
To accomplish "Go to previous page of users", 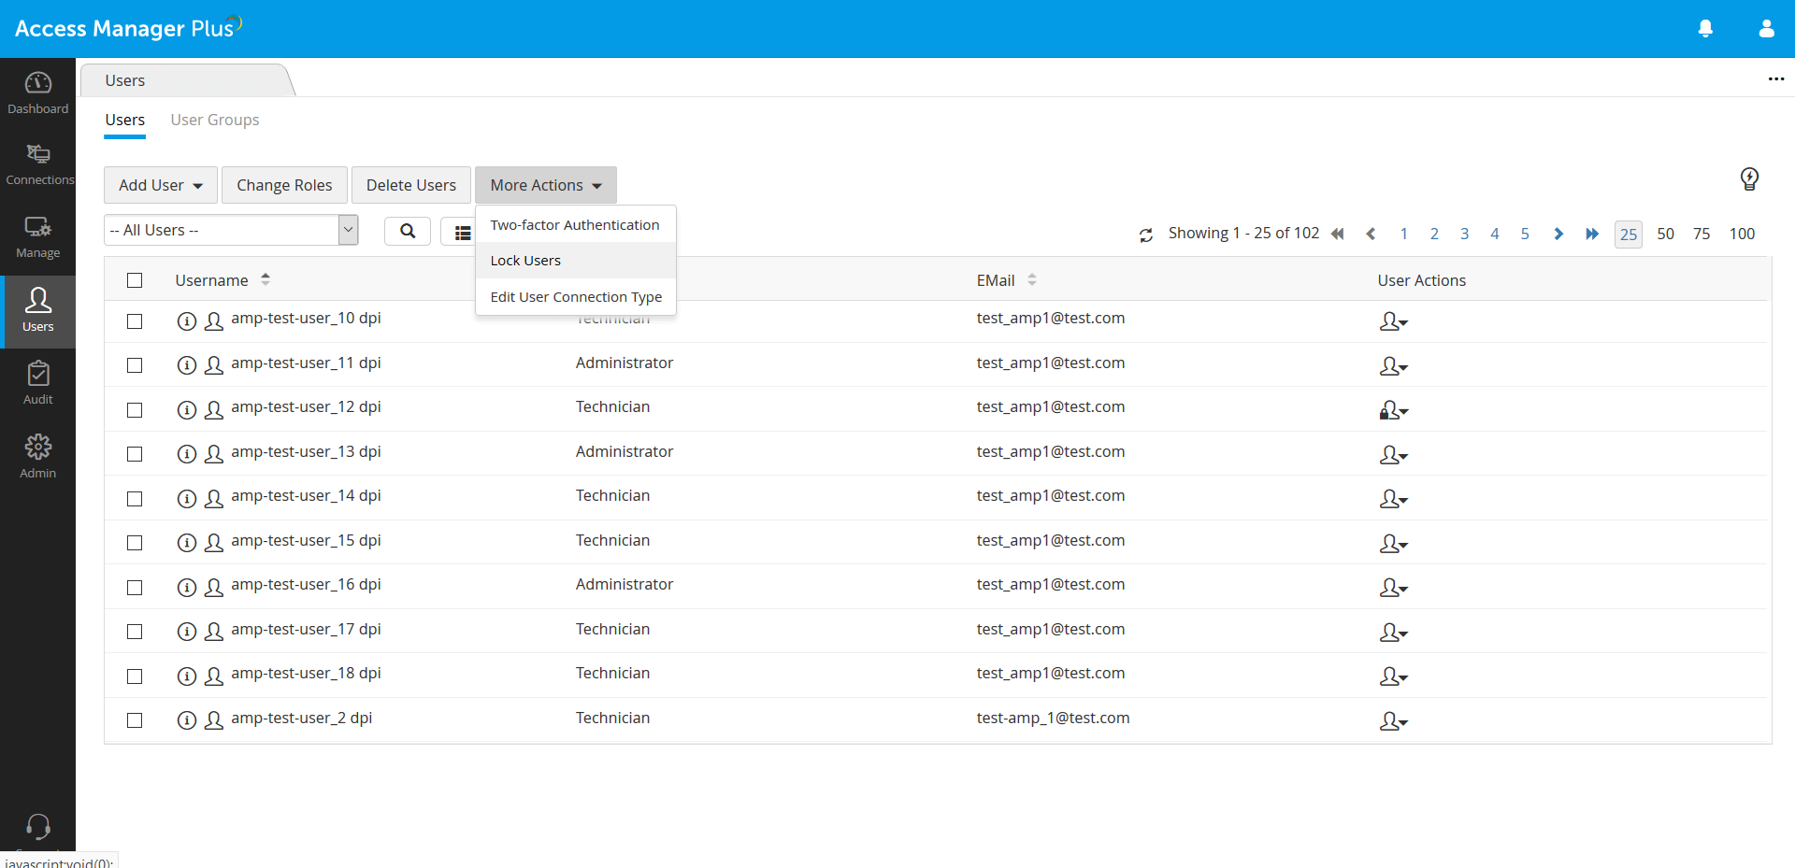I will coord(1371,234).
